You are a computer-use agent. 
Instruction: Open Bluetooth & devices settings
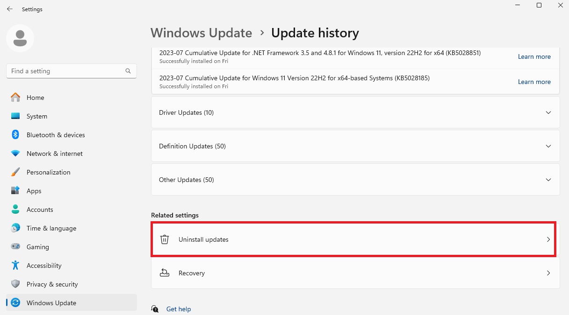[56, 135]
